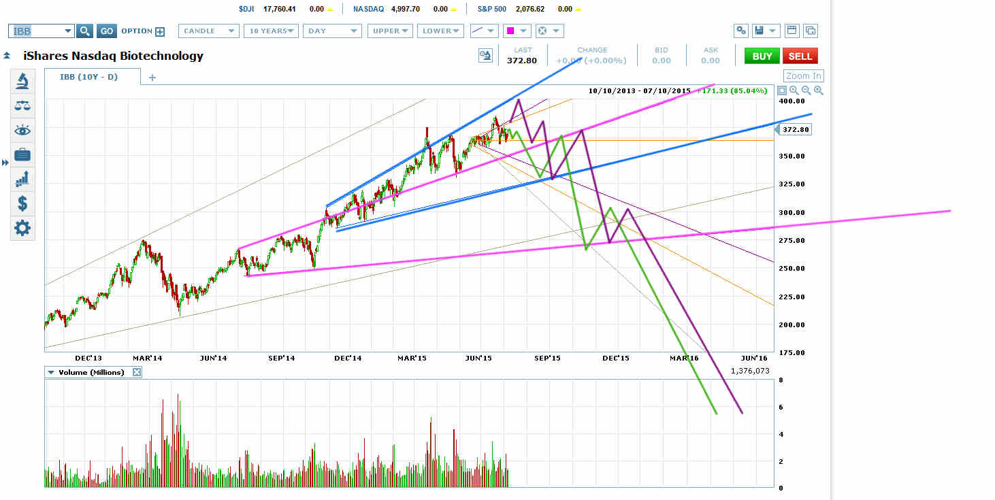
Task: Click the OPTION plus icon
Action: tap(160, 31)
